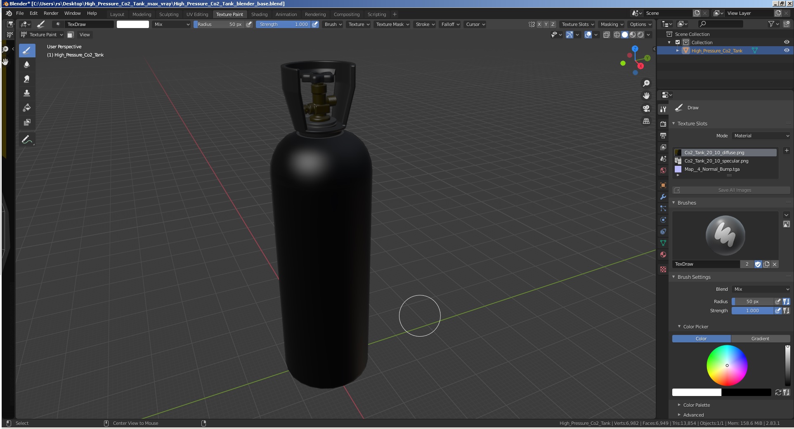Open the File menu
This screenshot has height=429, width=794.
tap(20, 13)
